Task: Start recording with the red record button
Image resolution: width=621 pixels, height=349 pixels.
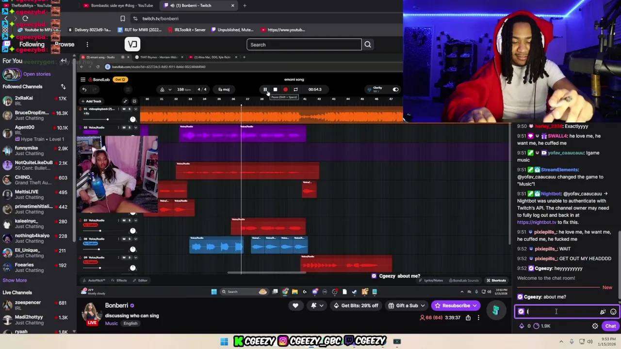Action: 285,89
